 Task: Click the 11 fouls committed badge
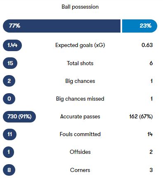coord(9,134)
